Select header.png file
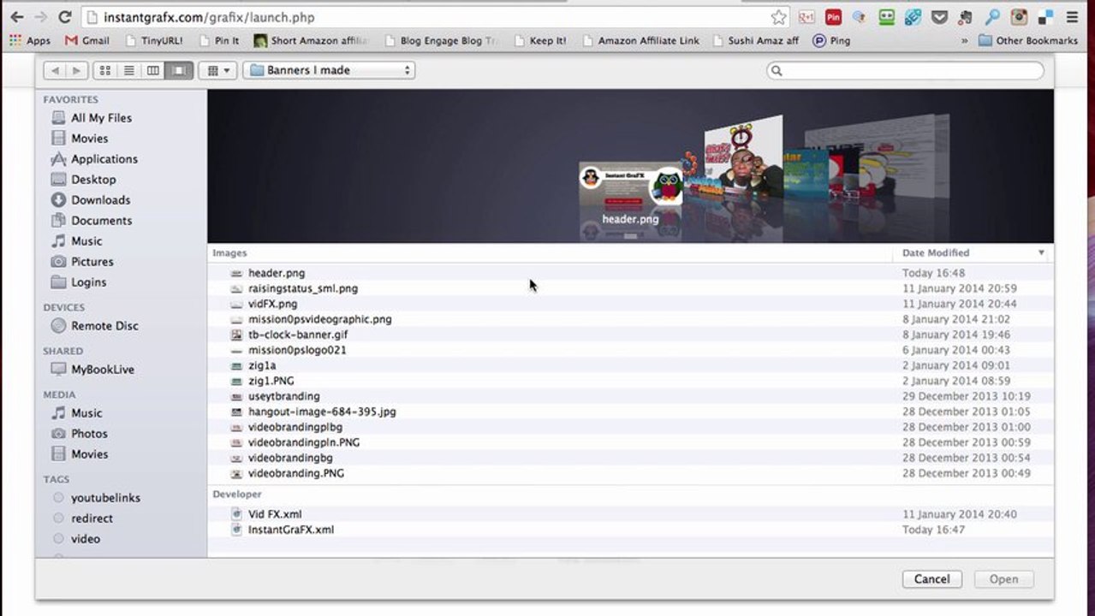The width and height of the screenshot is (1095, 616). [630, 273]
